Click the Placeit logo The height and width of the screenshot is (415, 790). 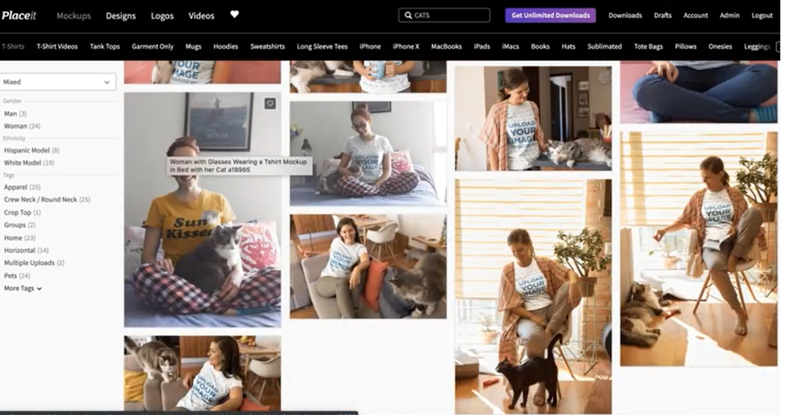pyautogui.click(x=19, y=15)
